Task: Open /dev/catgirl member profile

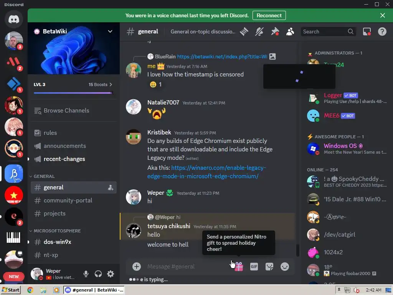Action: coord(347,235)
